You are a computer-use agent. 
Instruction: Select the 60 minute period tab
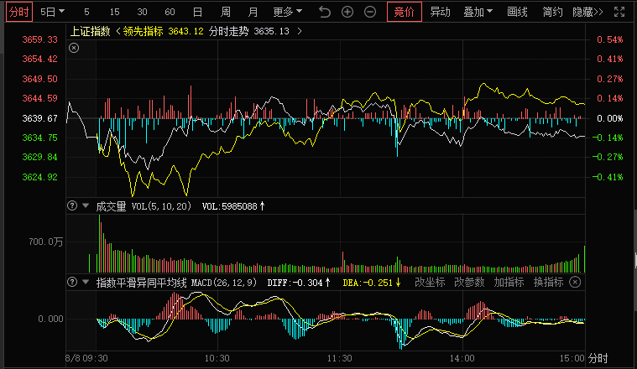click(170, 13)
